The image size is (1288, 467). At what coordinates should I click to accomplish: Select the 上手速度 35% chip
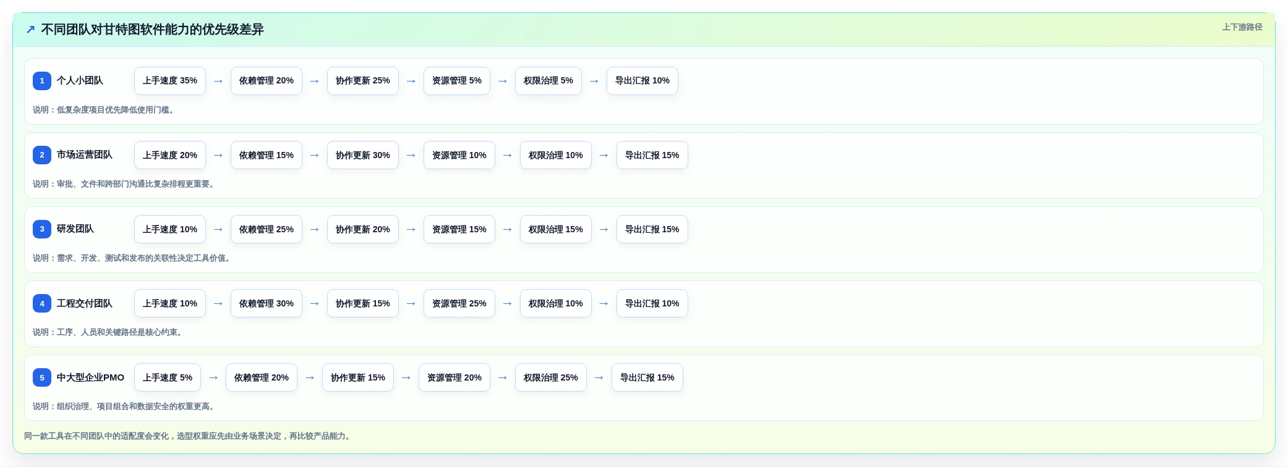[x=170, y=81]
